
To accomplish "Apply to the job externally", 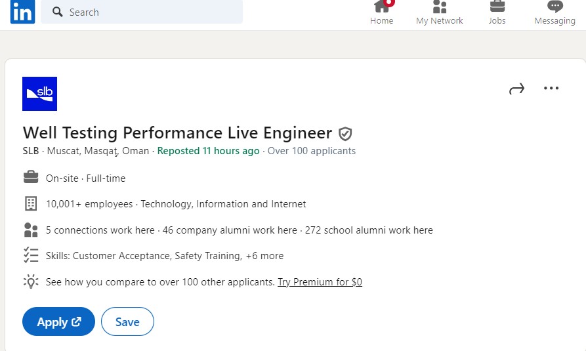I will pos(58,321).
